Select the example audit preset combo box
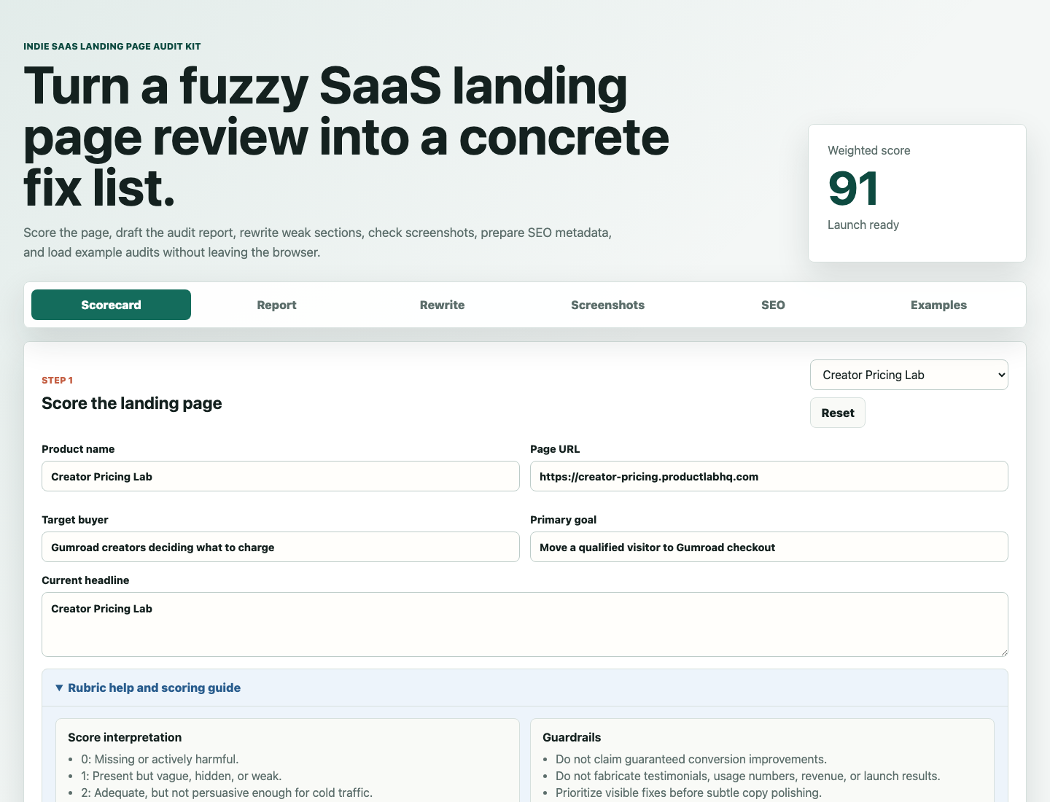 coord(909,375)
